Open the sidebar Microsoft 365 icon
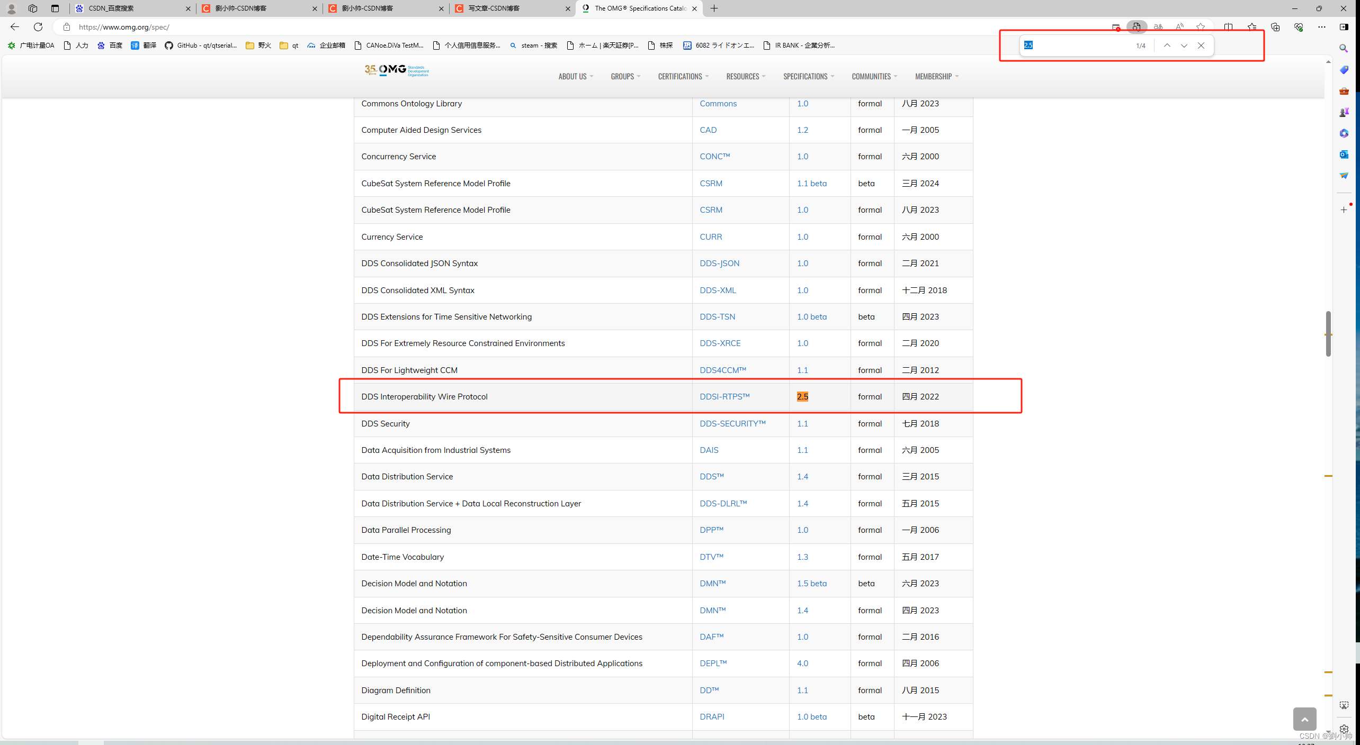The height and width of the screenshot is (745, 1360). [1344, 133]
